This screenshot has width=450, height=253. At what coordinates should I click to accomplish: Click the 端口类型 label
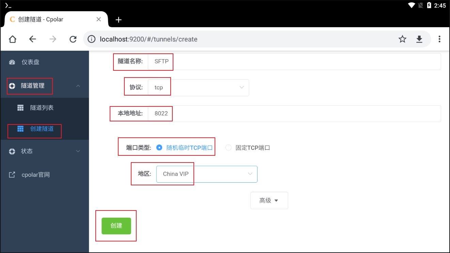pos(139,148)
